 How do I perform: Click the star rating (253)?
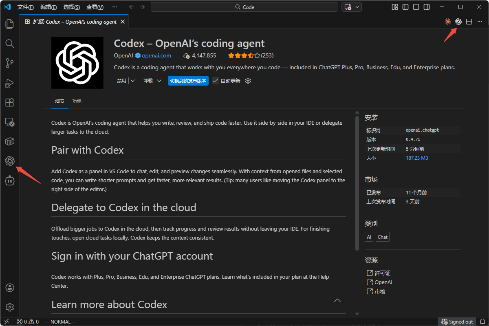tap(251, 55)
